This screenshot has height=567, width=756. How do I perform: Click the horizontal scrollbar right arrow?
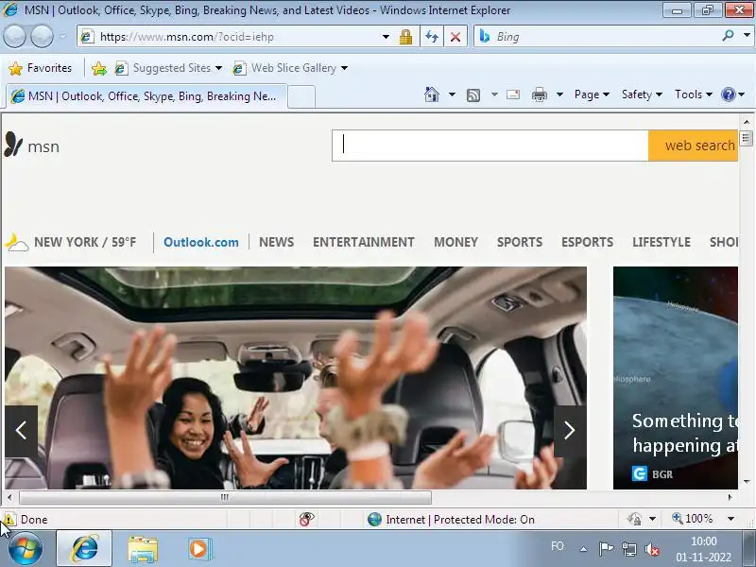730,497
